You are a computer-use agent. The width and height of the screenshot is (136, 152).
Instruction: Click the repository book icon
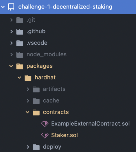coord(11,7)
